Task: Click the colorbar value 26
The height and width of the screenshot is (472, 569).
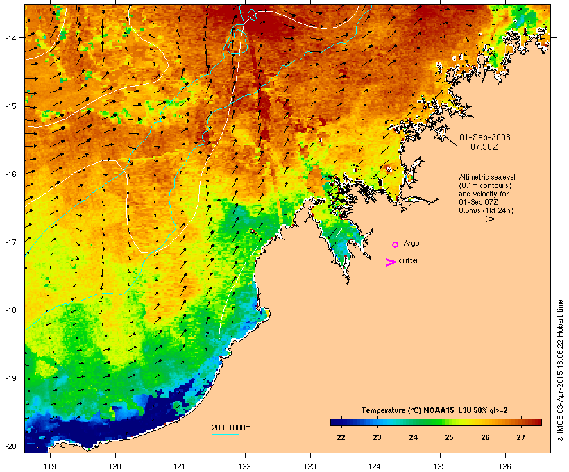Action: coord(485,437)
